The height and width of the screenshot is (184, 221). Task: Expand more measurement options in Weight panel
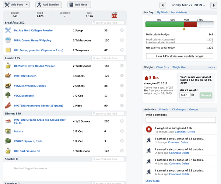[211, 67]
